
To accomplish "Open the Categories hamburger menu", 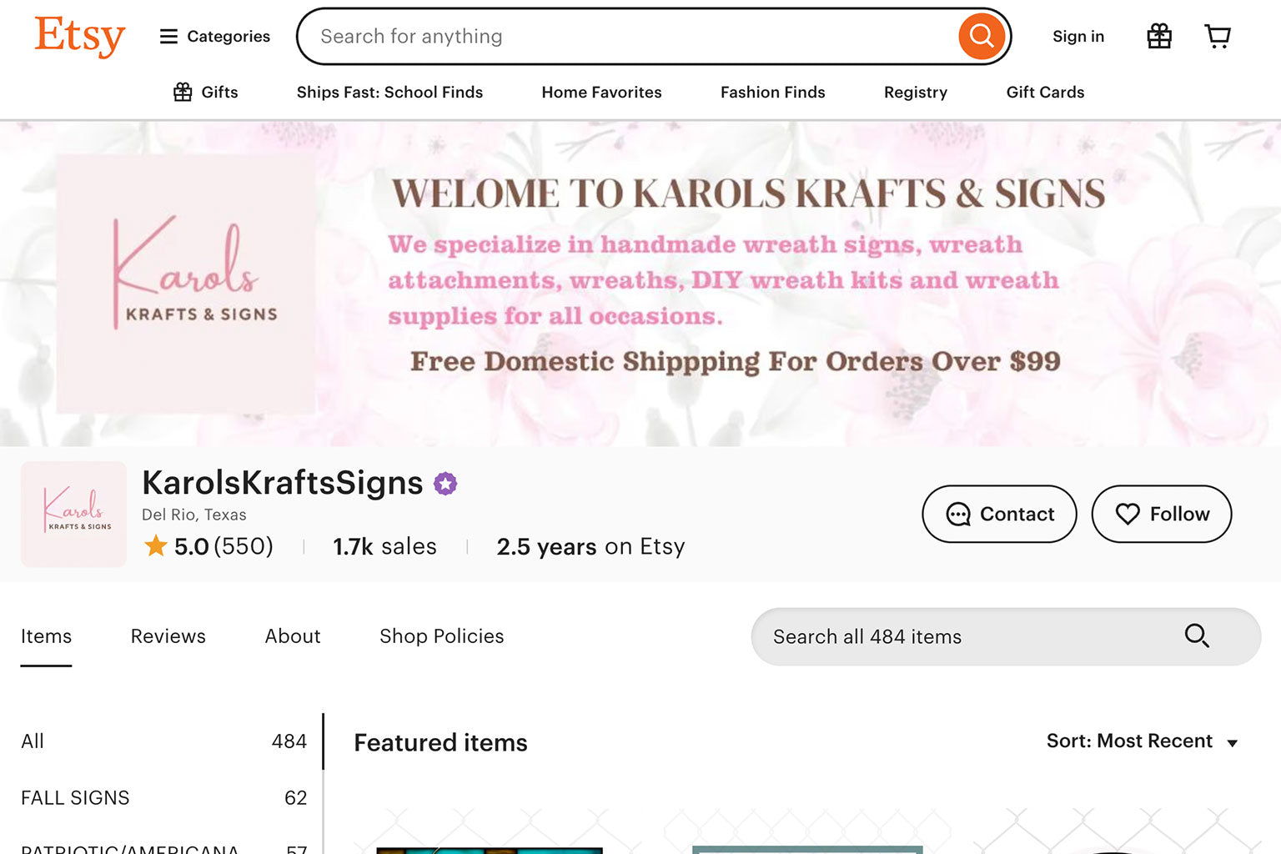I will click(215, 37).
